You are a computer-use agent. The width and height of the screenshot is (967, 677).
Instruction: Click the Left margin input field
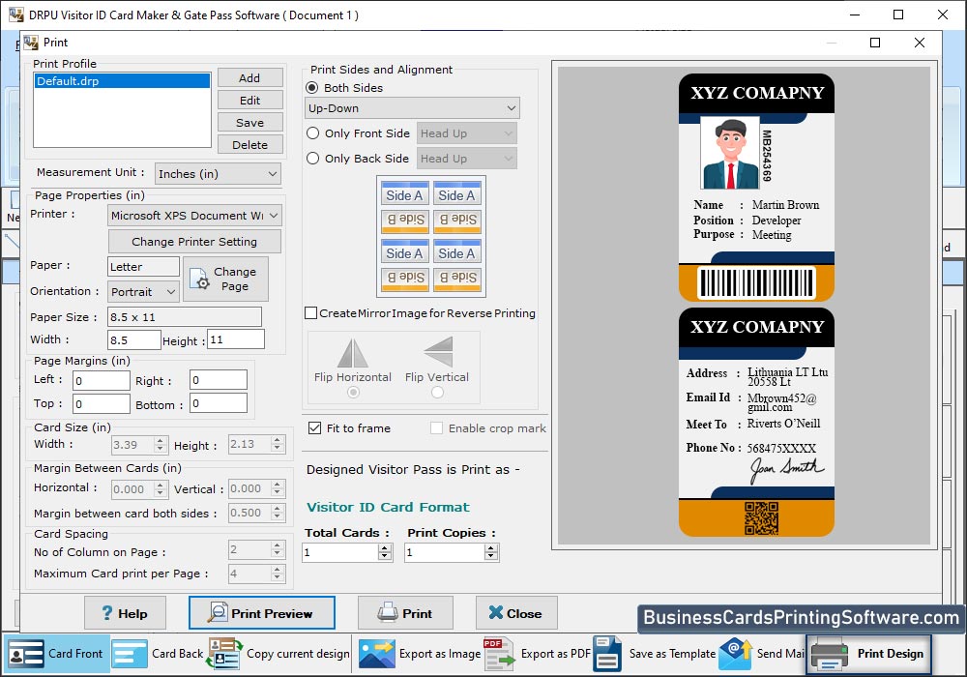pos(102,380)
